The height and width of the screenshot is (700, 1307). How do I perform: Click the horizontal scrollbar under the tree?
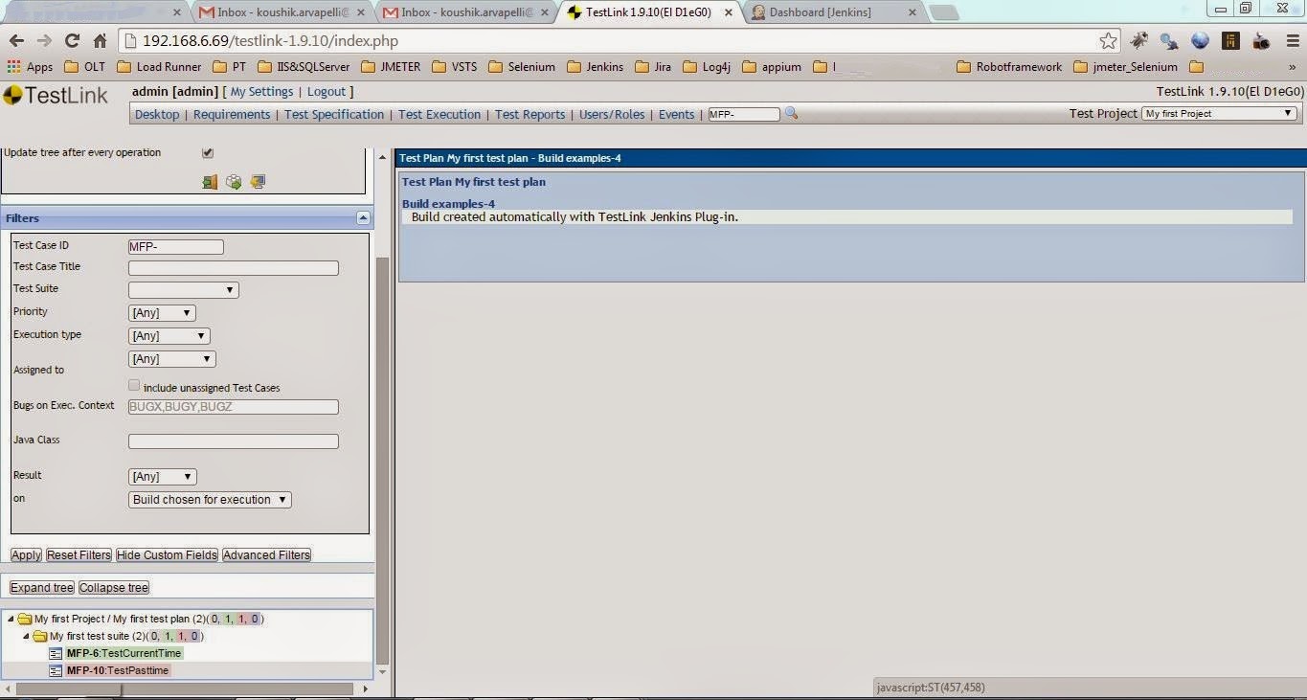click(x=185, y=689)
